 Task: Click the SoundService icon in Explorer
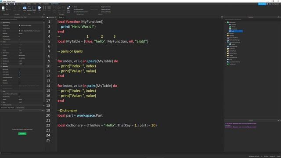[x=228, y=57]
